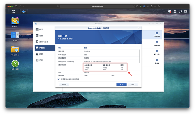
Task: Open a new Safari tab
Action: tap(155, 6)
